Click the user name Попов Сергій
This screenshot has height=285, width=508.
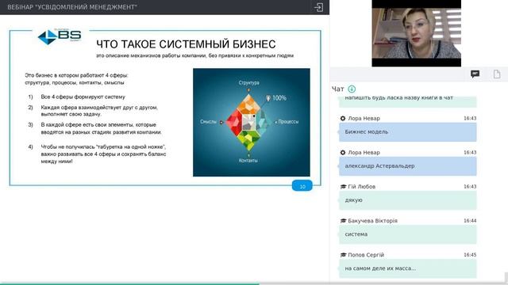click(366, 255)
